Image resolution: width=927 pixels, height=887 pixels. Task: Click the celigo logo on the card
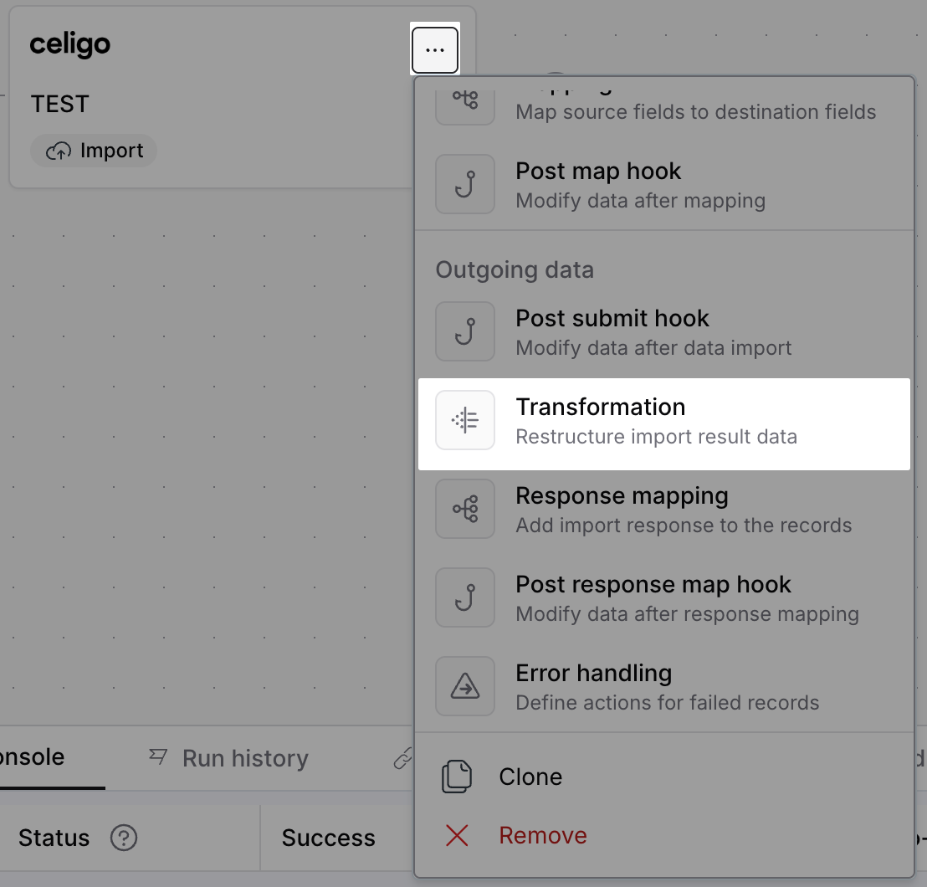69,44
